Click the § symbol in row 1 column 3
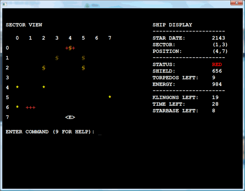 point(57,58)
